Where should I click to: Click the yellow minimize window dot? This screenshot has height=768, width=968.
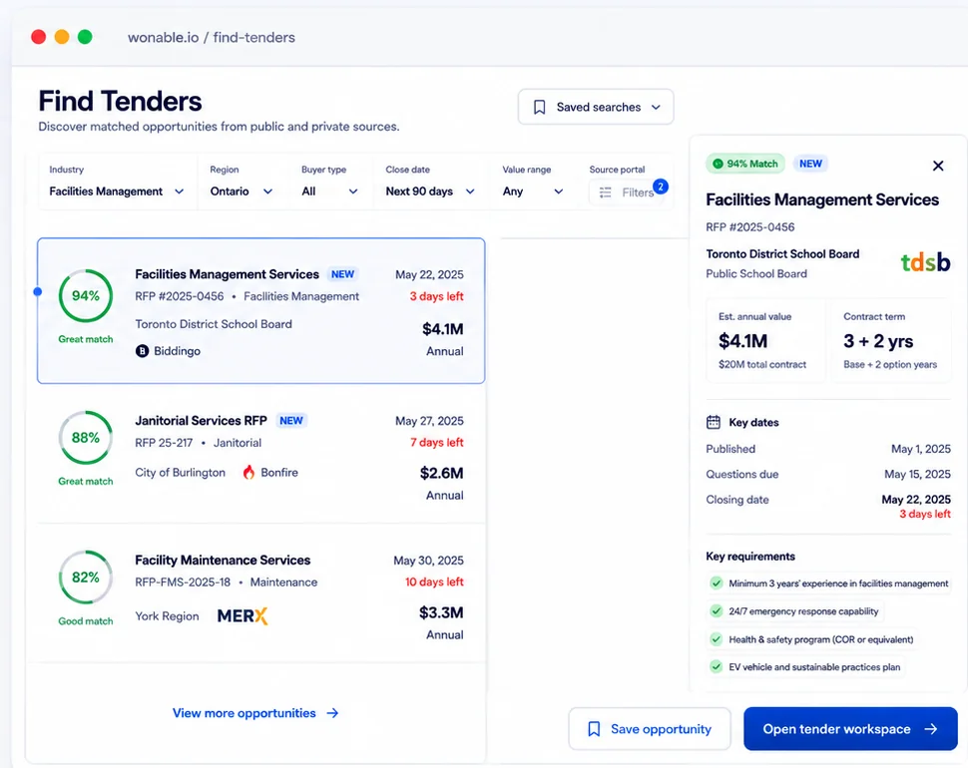tap(62, 37)
